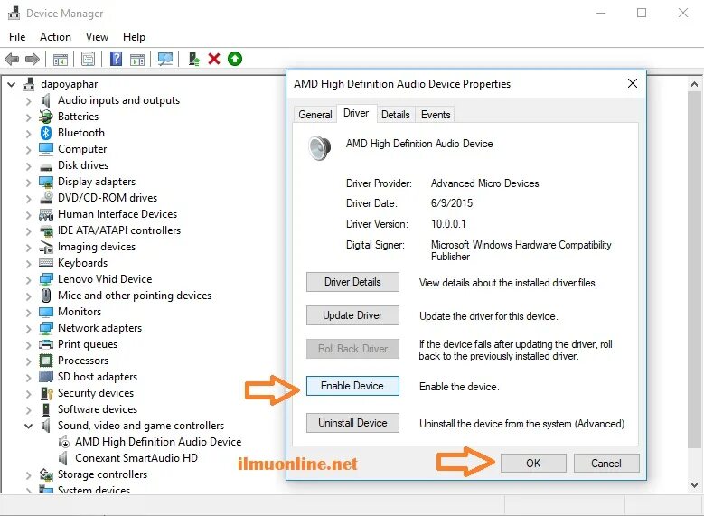
Task: Select the Driver tab
Action: pyautogui.click(x=356, y=113)
